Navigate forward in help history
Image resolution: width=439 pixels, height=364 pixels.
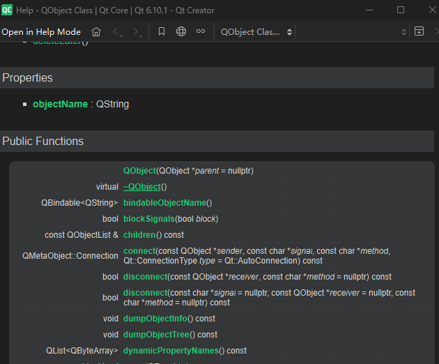tap(137, 31)
